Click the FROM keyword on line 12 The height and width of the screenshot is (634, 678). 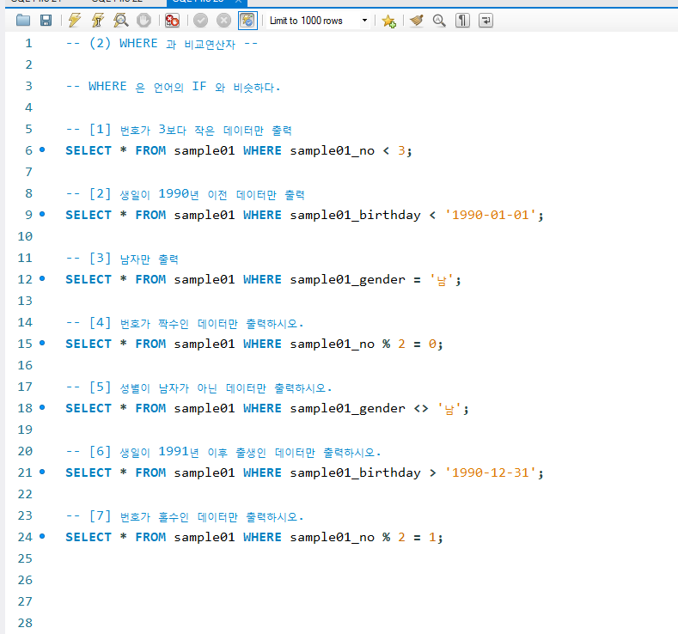150,279
